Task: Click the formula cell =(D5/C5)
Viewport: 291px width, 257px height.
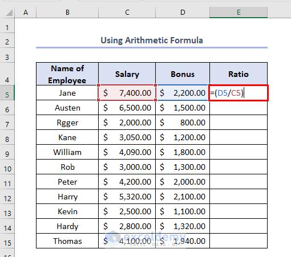Action: 239,93
